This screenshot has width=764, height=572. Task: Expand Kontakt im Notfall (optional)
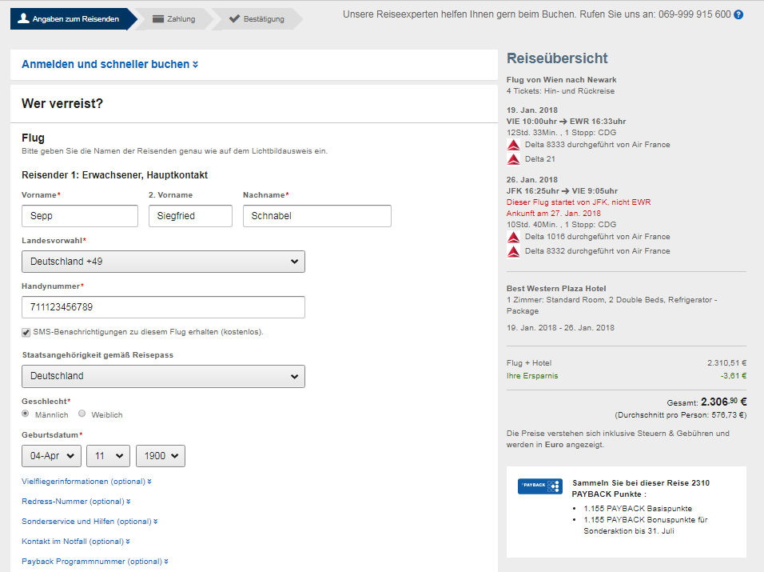pos(76,542)
